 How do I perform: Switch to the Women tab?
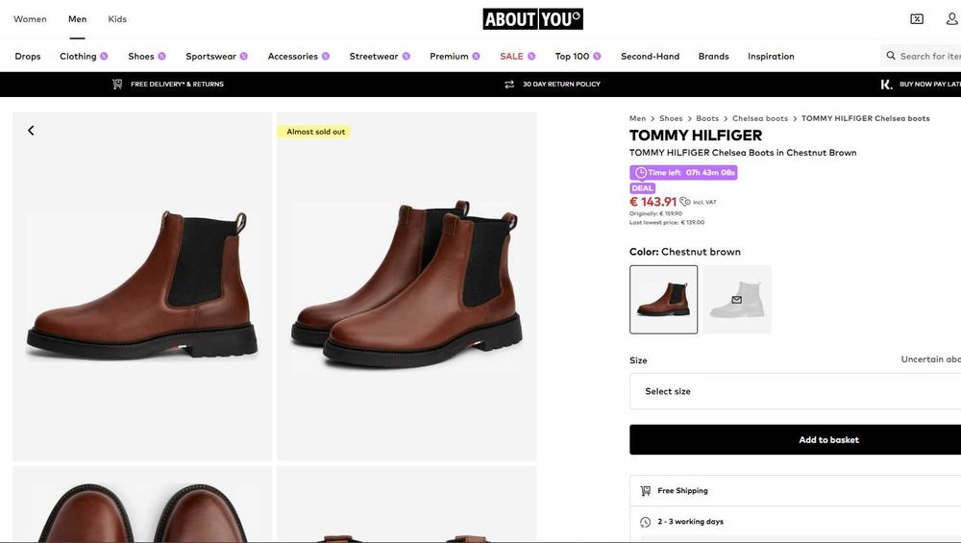point(30,19)
